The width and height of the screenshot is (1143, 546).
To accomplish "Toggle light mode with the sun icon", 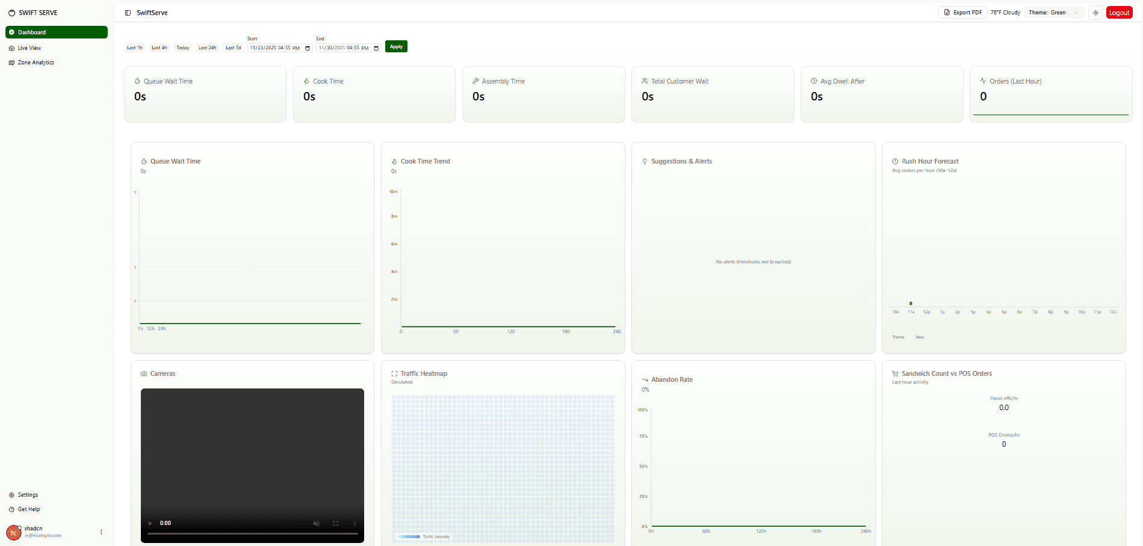I will 1095,12.
